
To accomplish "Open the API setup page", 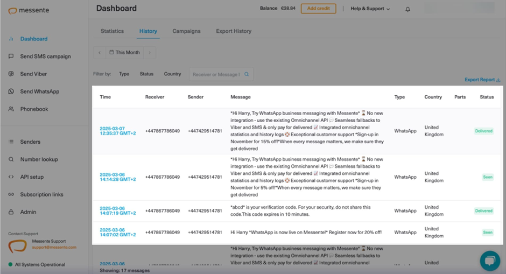I will (32, 177).
